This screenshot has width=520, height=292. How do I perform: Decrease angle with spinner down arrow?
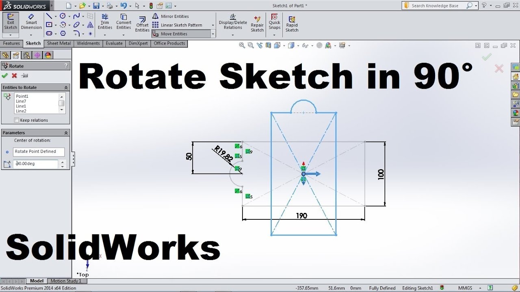coord(62,166)
